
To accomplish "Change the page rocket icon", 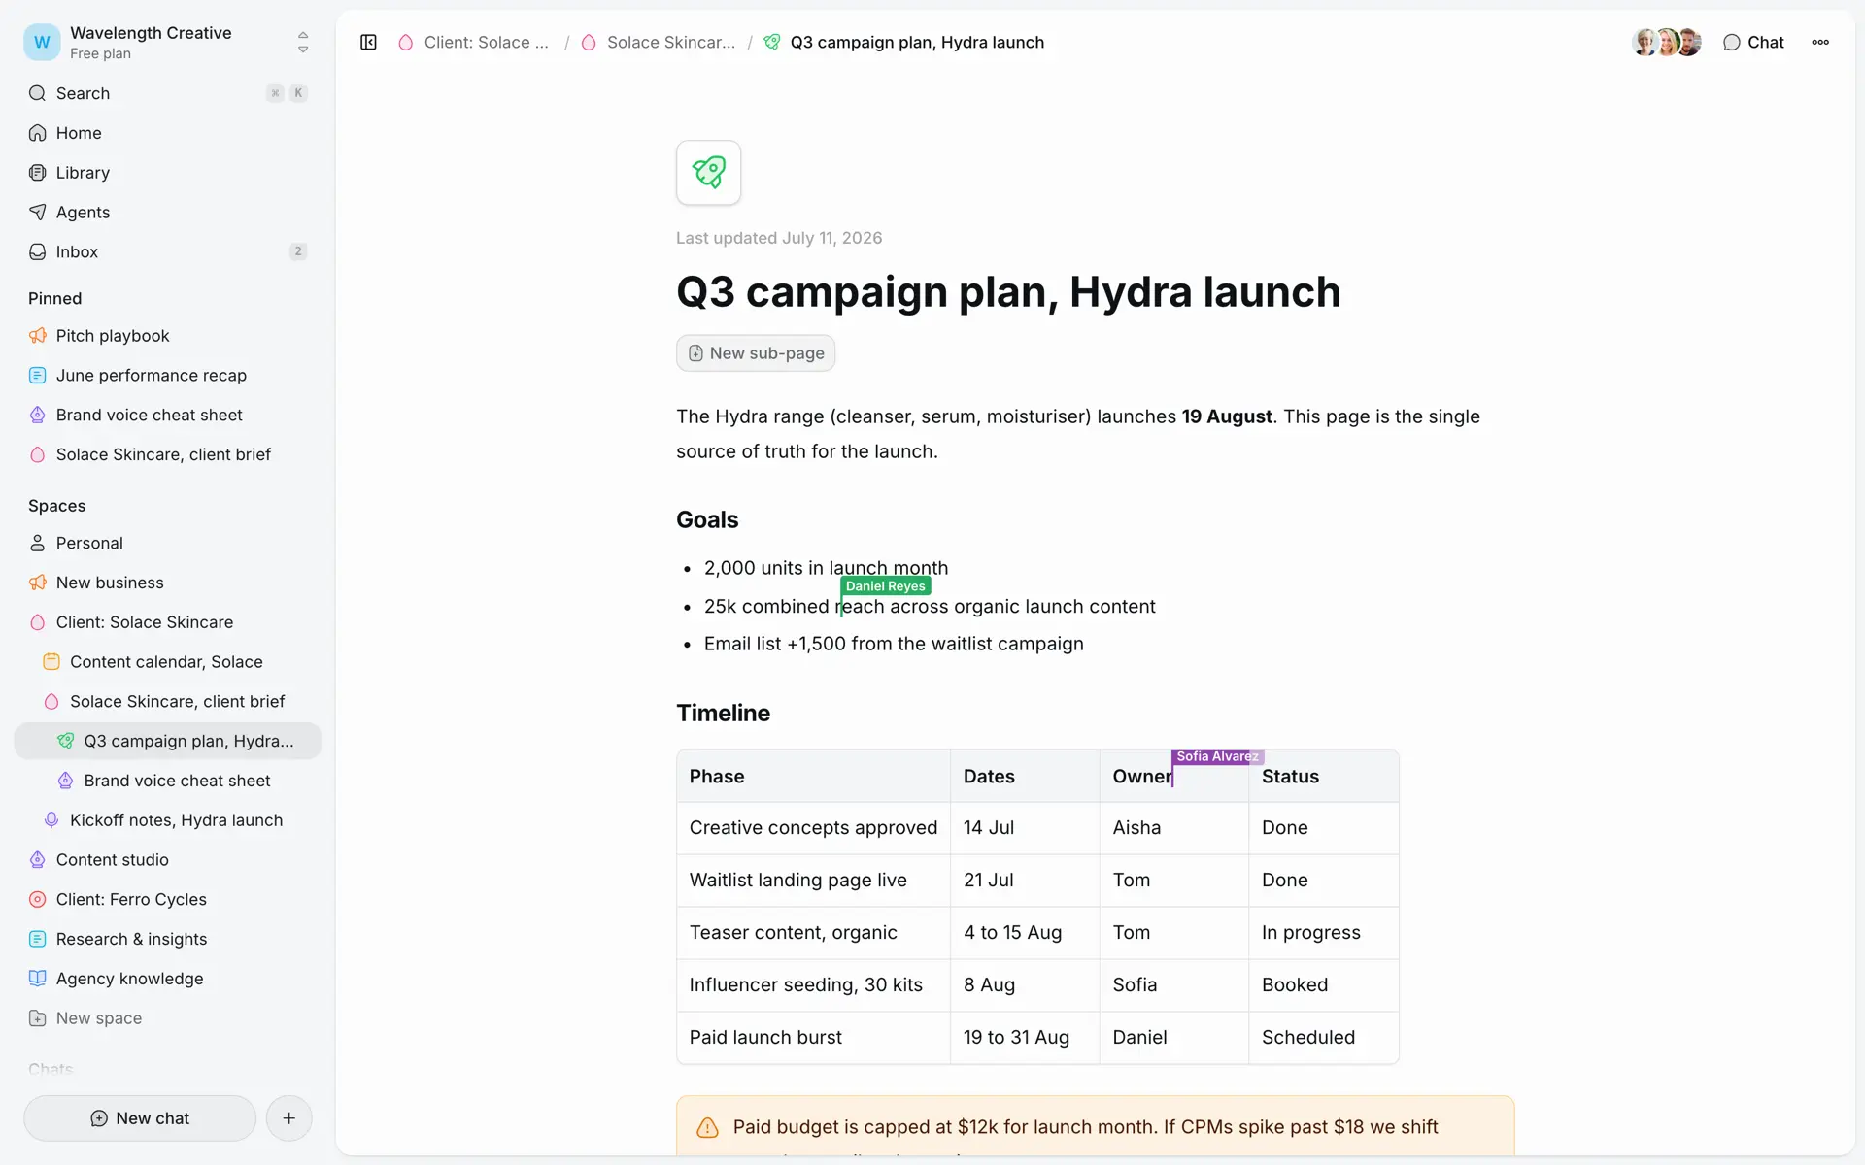I will (x=708, y=173).
